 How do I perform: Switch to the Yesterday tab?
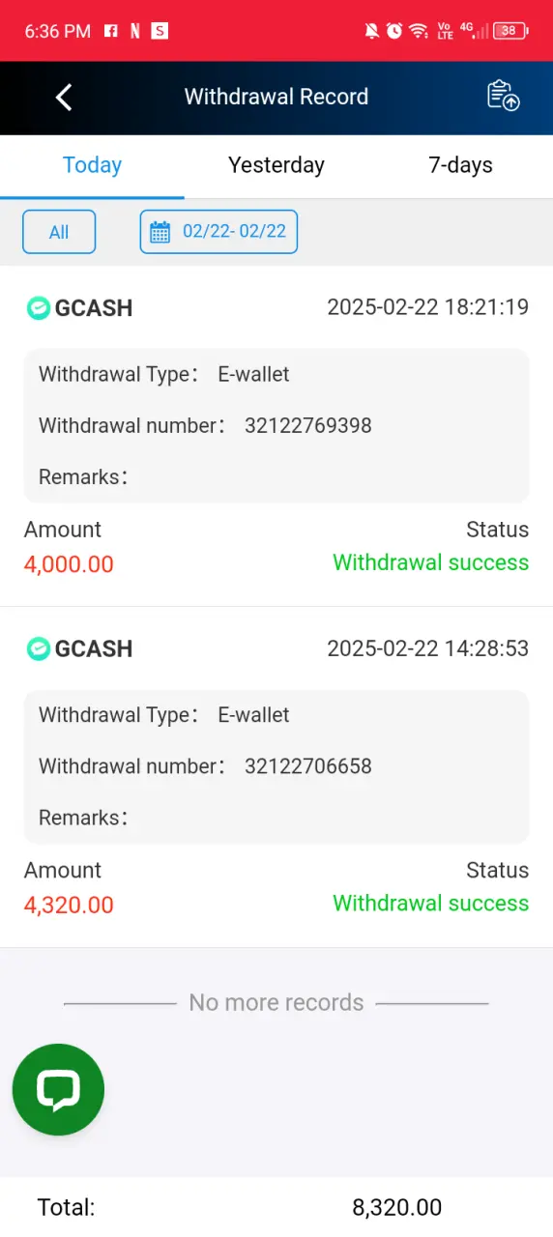click(276, 165)
